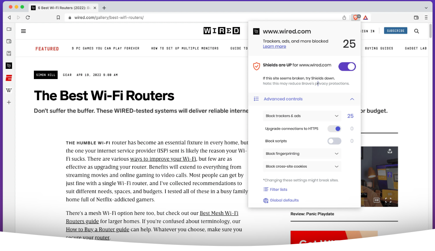This screenshot has height=251, width=435.
Task: Open a new tab with plus button
Action: tap(104, 8)
